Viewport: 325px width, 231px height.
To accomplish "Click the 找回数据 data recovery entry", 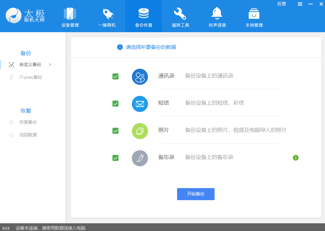I will pos(25,135).
